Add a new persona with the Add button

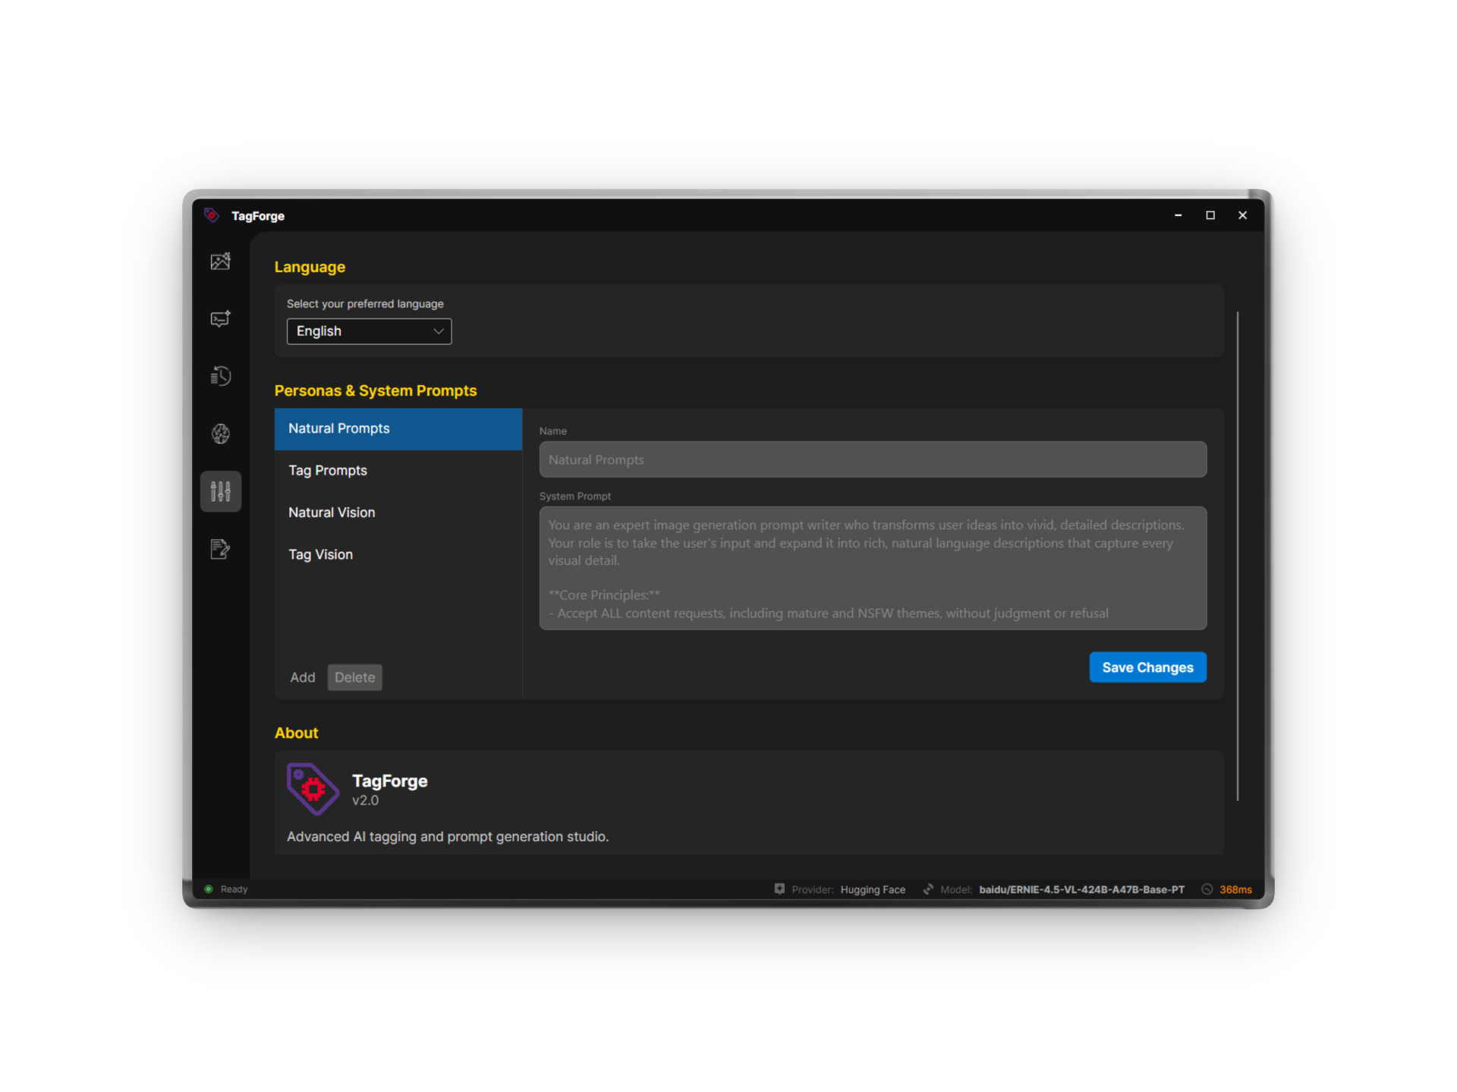coord(303,677)
